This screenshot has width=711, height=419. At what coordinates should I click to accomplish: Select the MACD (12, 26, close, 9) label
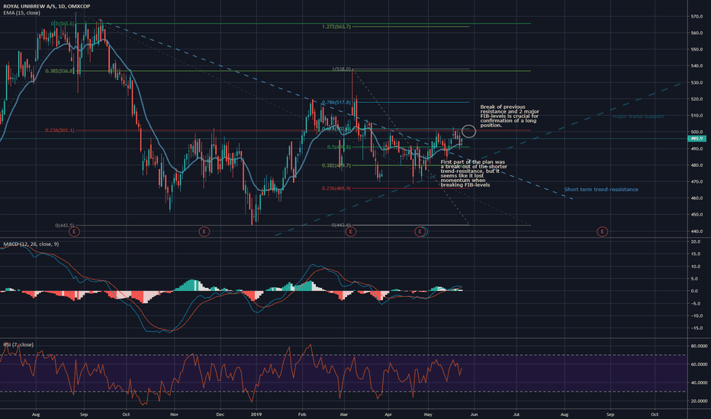(x=31, y=244)
